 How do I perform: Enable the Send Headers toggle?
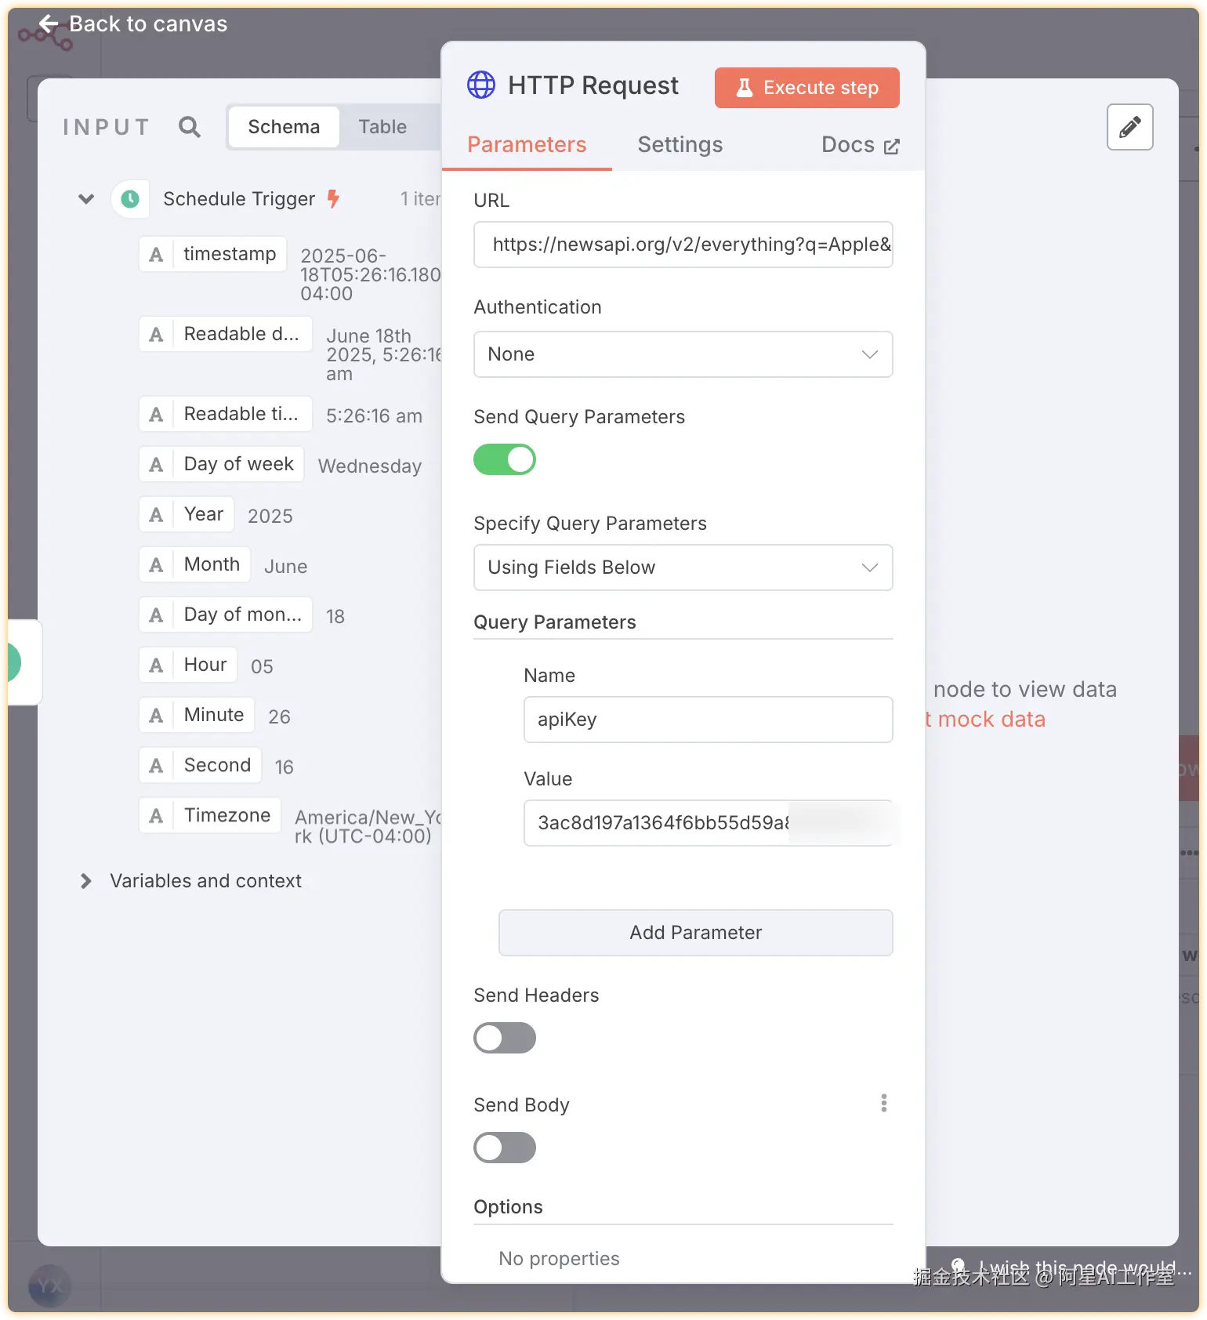[x=505, y=1038]
